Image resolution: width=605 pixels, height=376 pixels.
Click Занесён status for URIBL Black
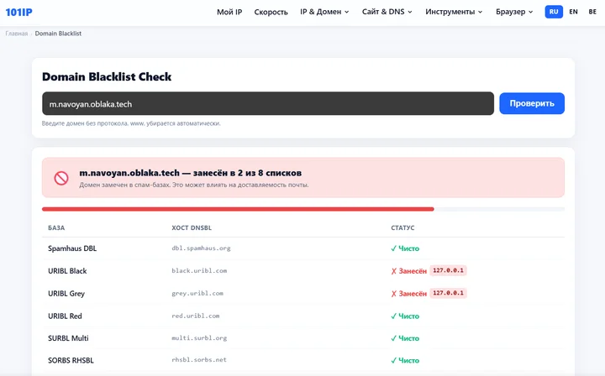[408, 271]
